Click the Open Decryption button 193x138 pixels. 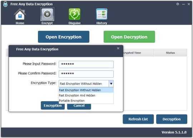tap(129, 37)
